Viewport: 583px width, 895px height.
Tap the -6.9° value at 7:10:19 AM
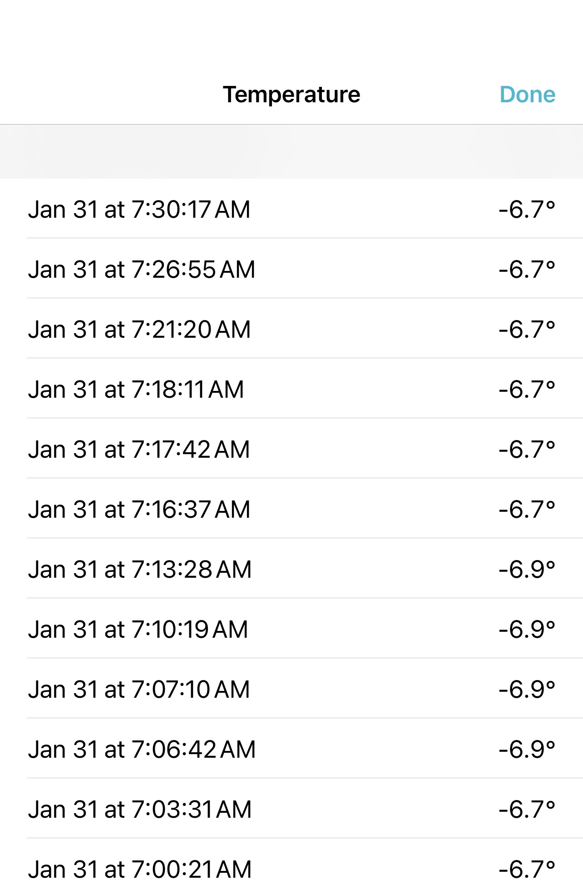[527, 630]
